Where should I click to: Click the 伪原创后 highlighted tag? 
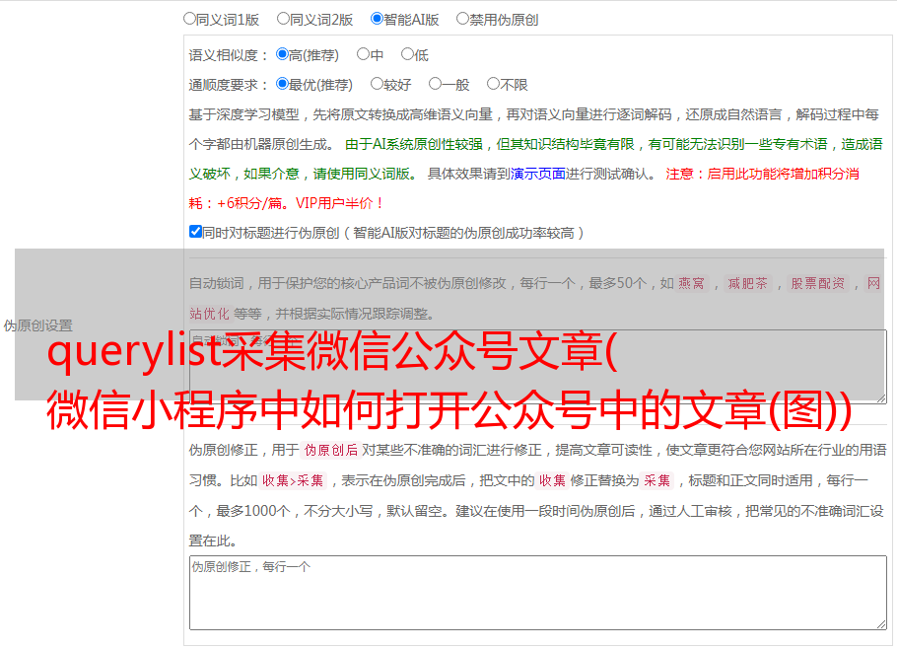331,450
